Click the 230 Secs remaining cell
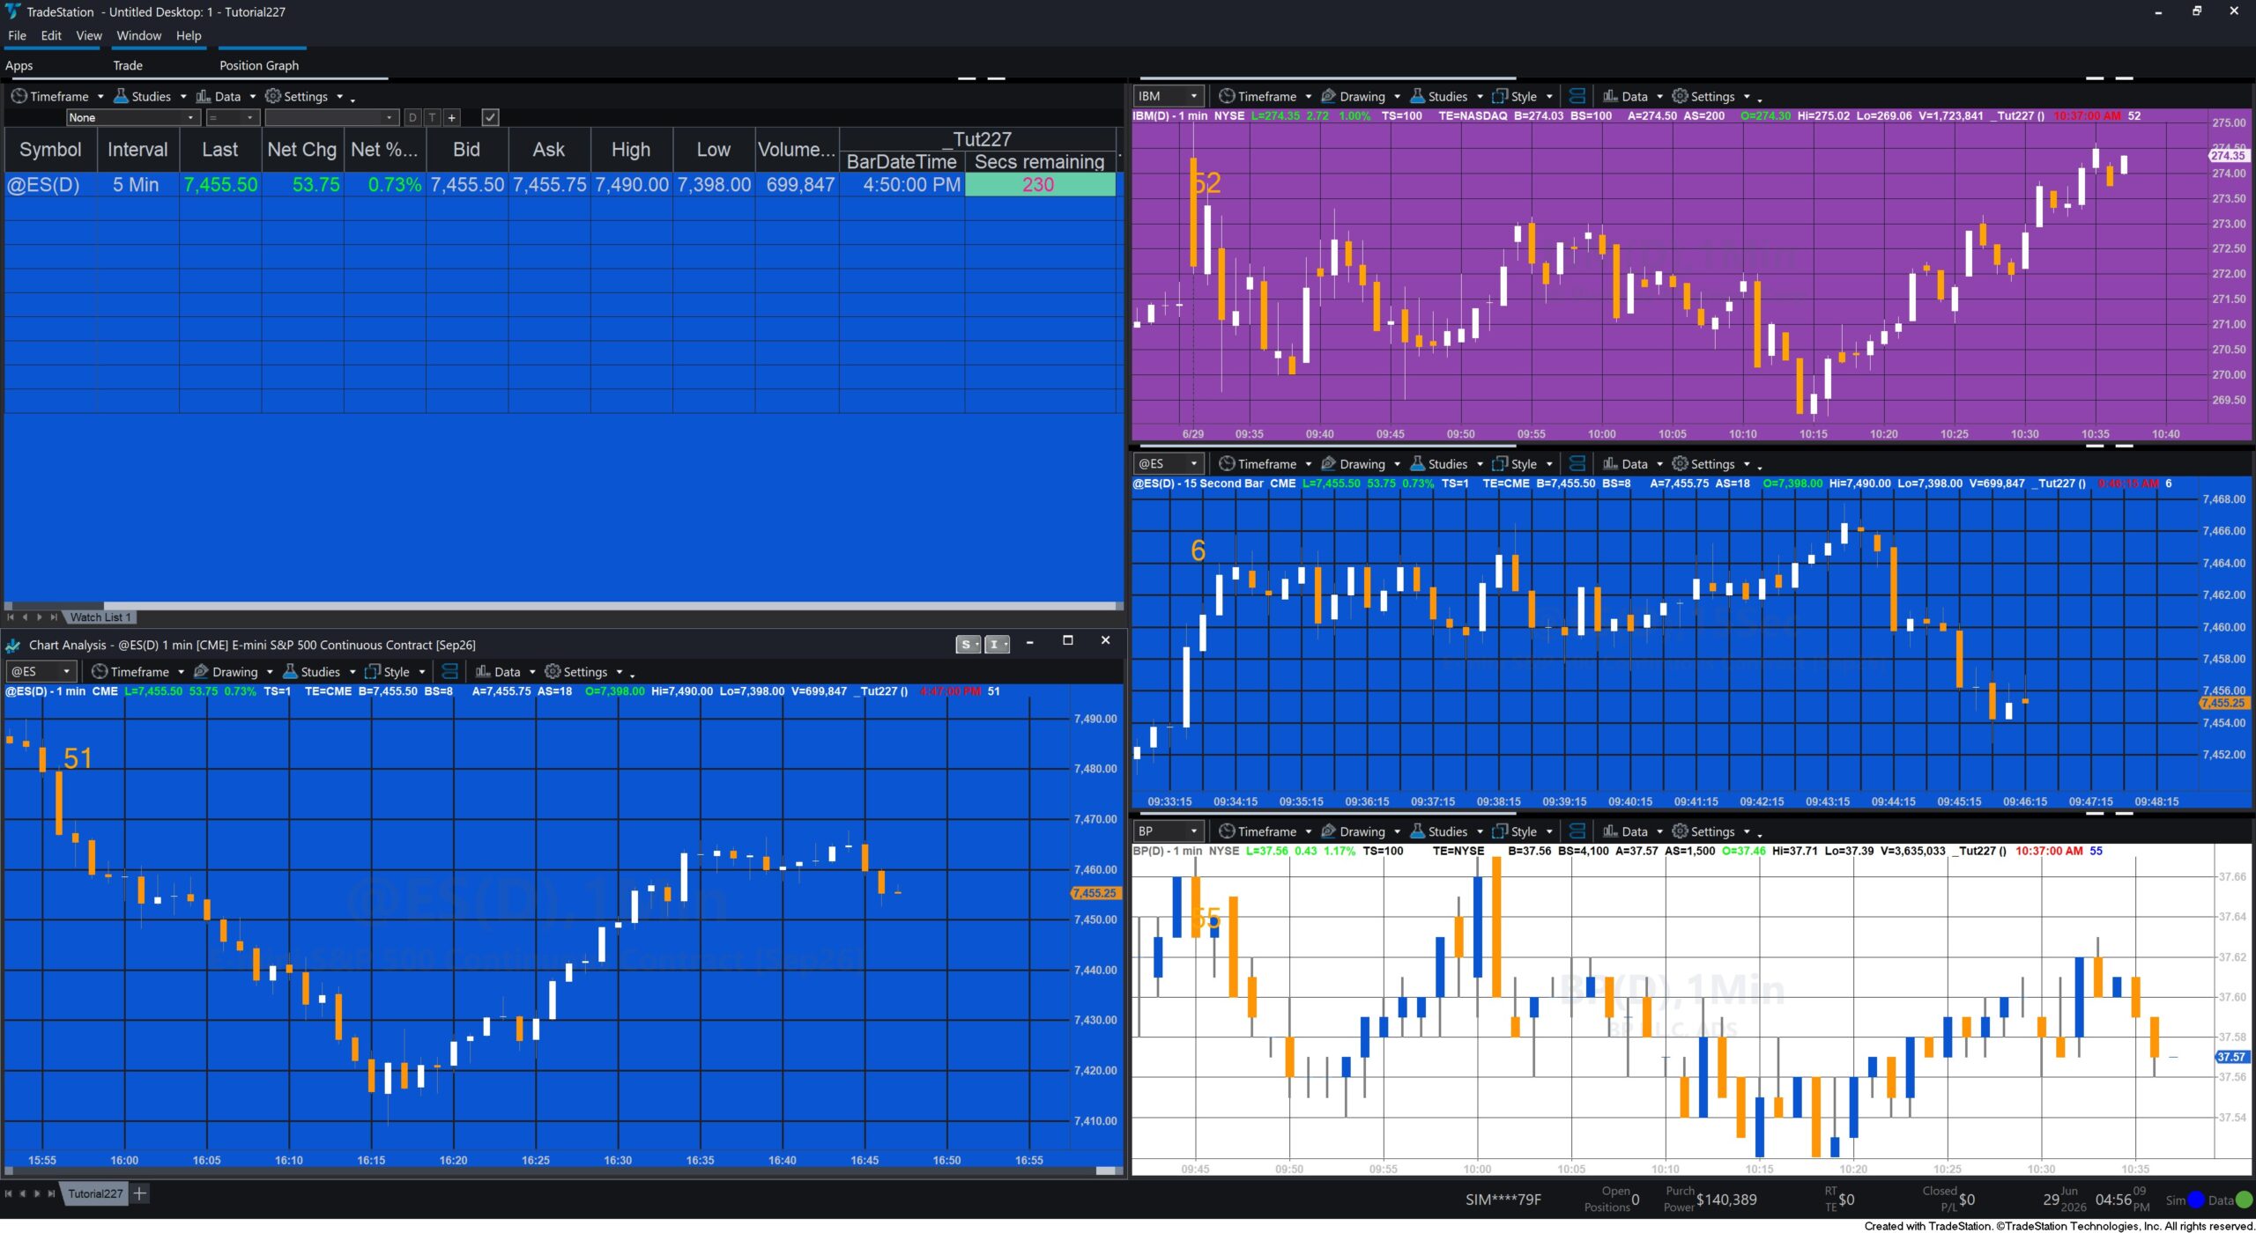 (x=1040, y=185)
